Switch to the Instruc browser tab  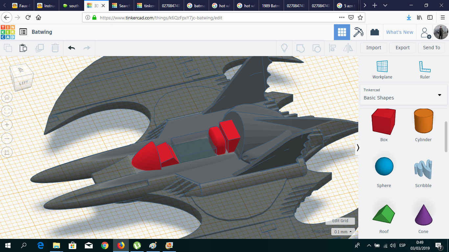click(x=46, y=6)
